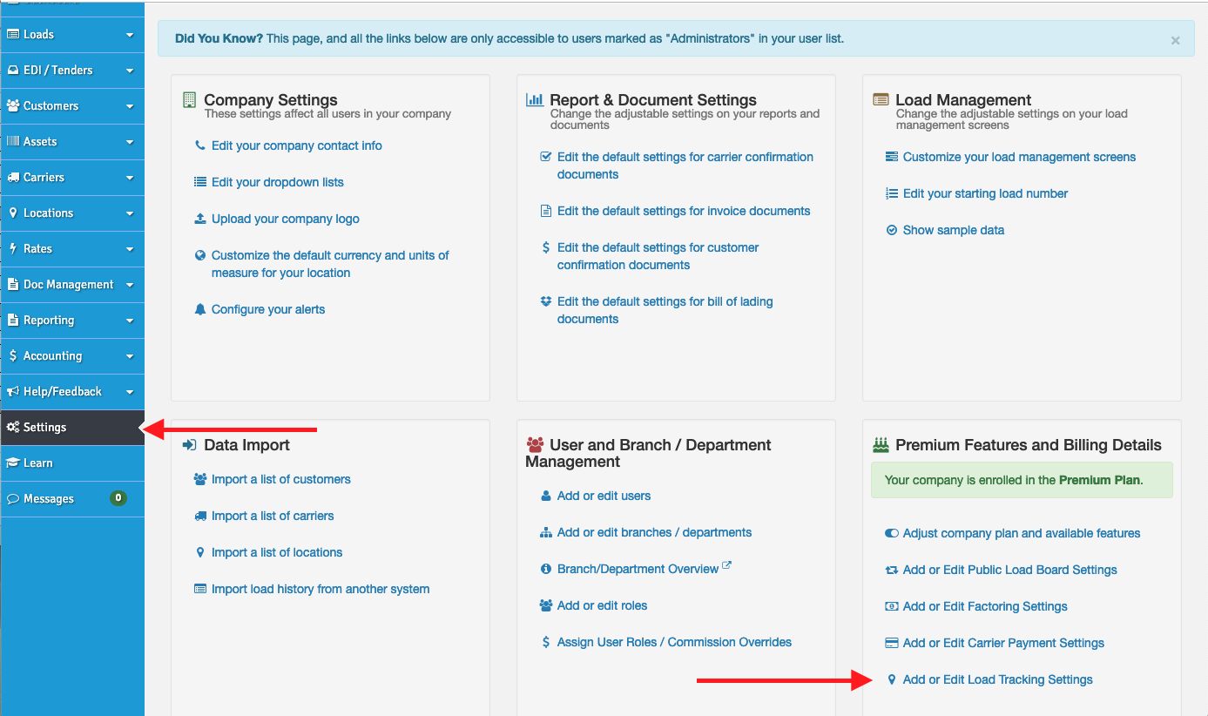Expand the Accounting sidebar dropdown arrow
Image resolution: width=1208 pixels, height=716 pixels.
tap(130, 357)
